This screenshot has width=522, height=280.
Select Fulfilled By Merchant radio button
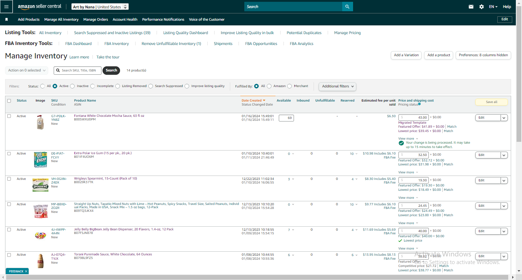click(x=290, y=86)
